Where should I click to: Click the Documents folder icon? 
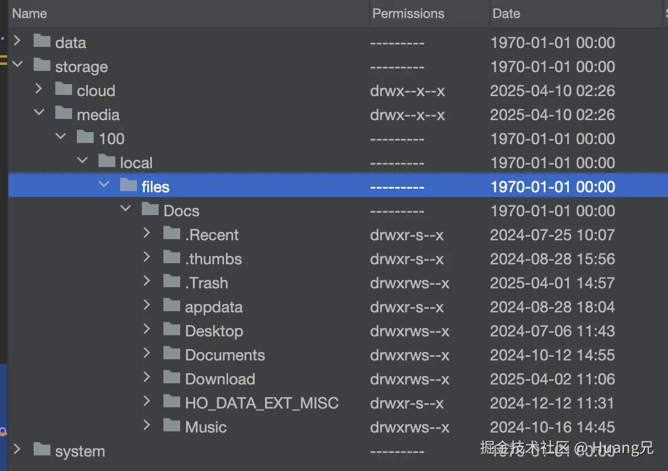coord(171,354)
